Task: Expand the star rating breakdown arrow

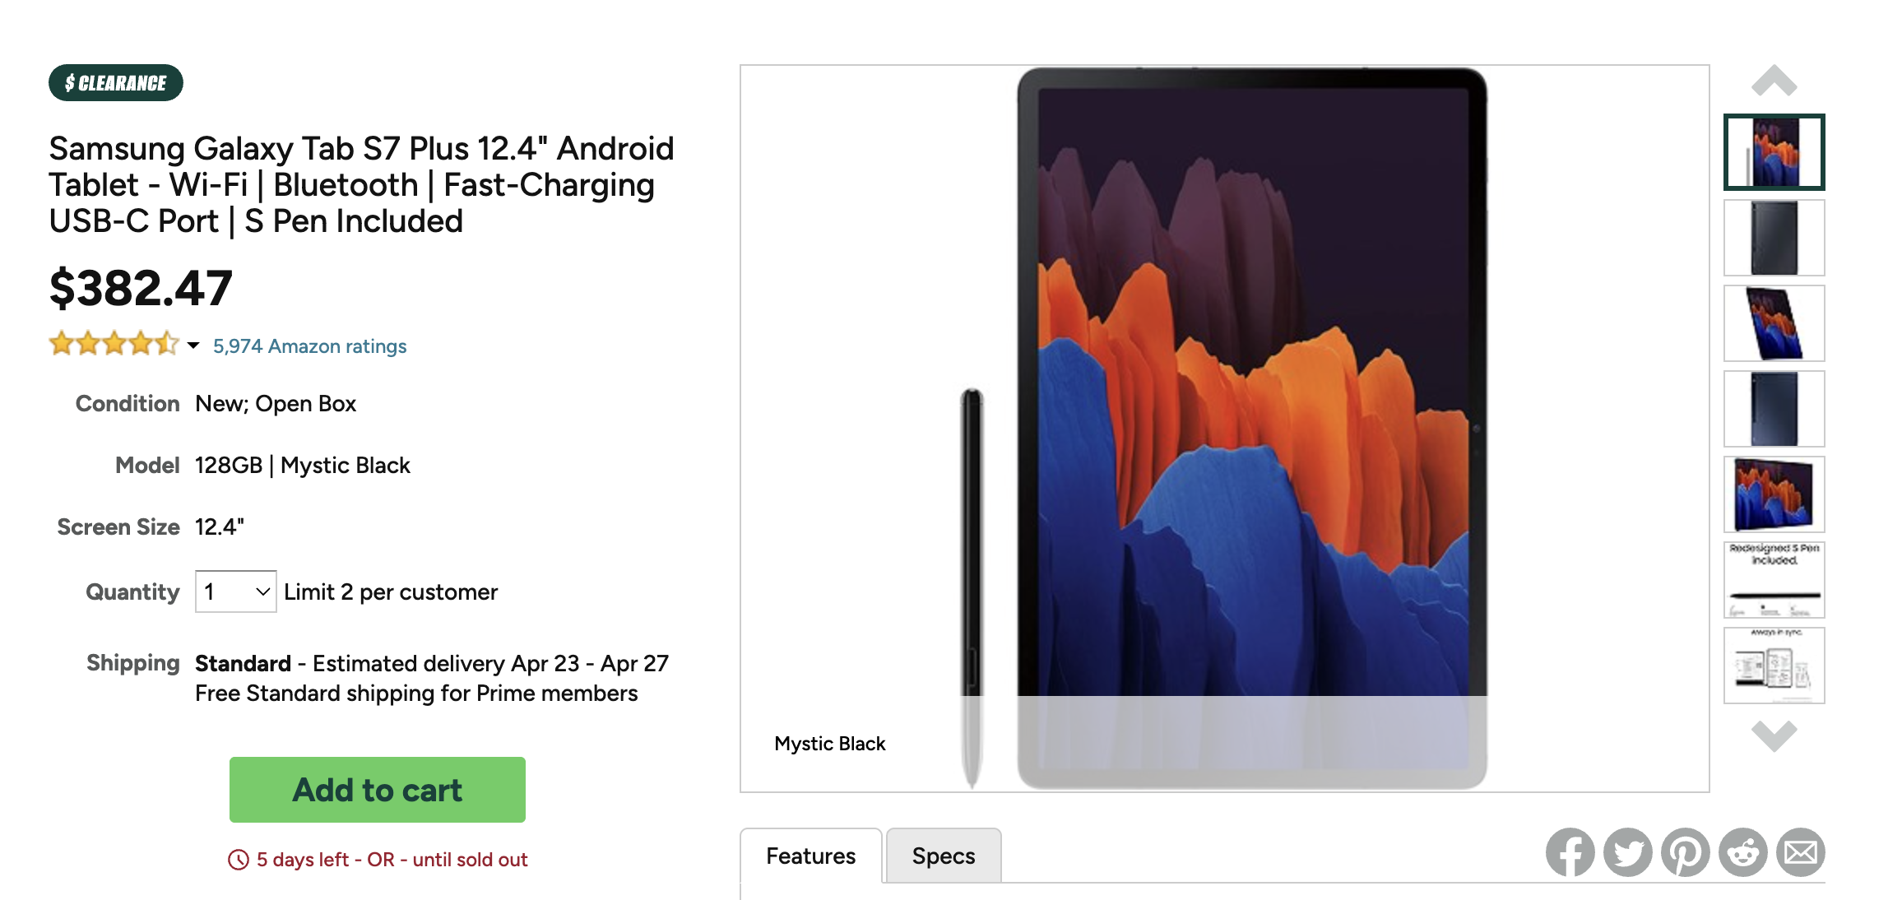Action: 193,346
